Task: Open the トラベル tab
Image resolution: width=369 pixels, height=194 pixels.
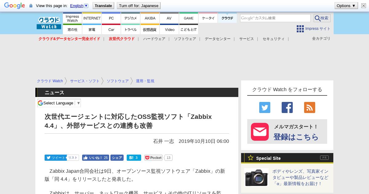Action: point(130,29)
